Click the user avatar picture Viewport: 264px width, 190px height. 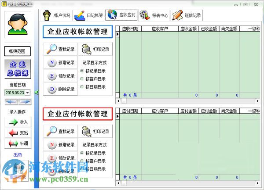coord(18,25)
